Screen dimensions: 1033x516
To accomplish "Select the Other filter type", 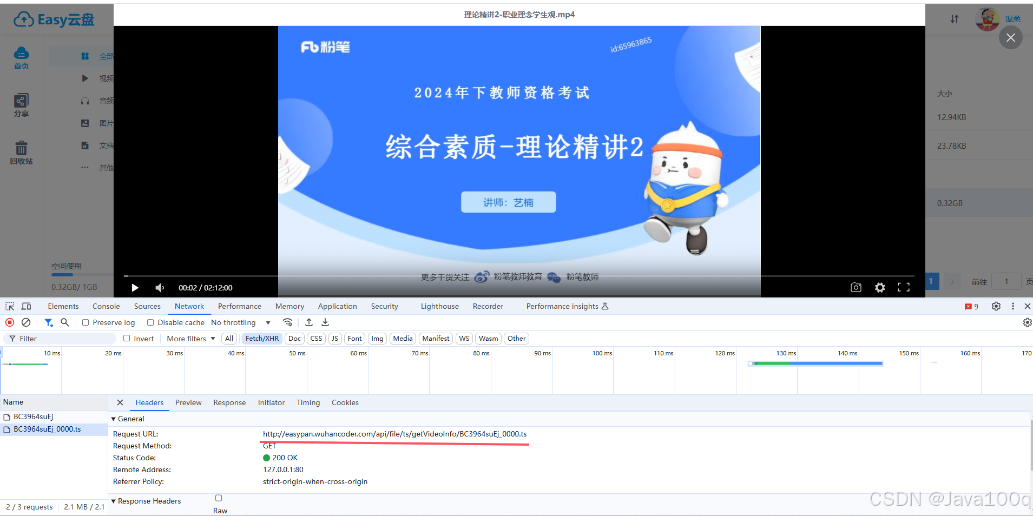I will 517,339.
